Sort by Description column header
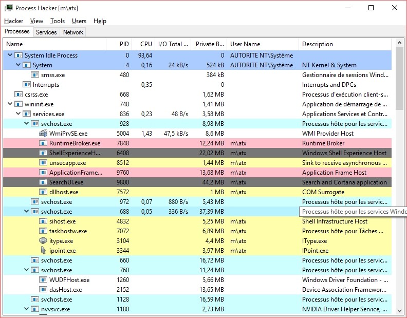 345,44
